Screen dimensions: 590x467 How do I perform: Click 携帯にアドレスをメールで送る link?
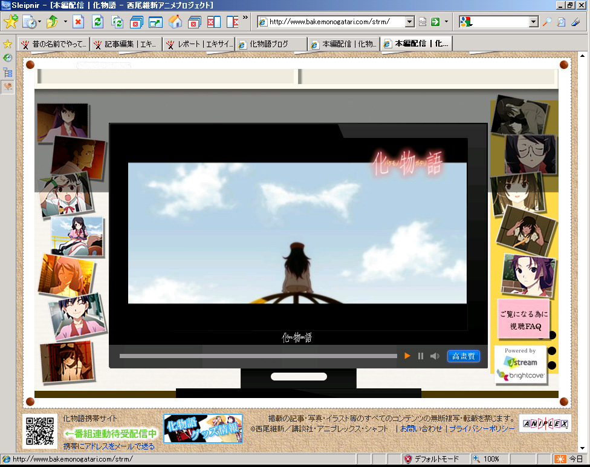pos(109,446)
